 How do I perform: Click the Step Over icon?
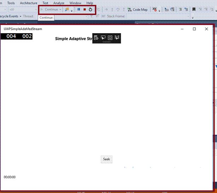[118, 10]
